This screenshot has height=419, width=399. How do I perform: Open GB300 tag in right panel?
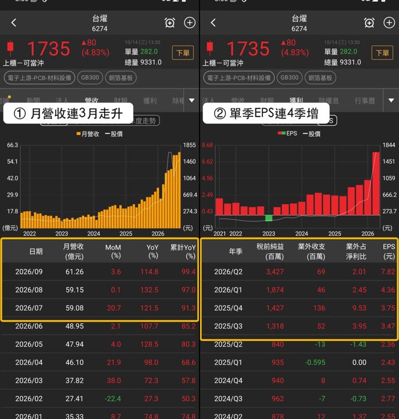pyautogui.click(x=290, y=78)
